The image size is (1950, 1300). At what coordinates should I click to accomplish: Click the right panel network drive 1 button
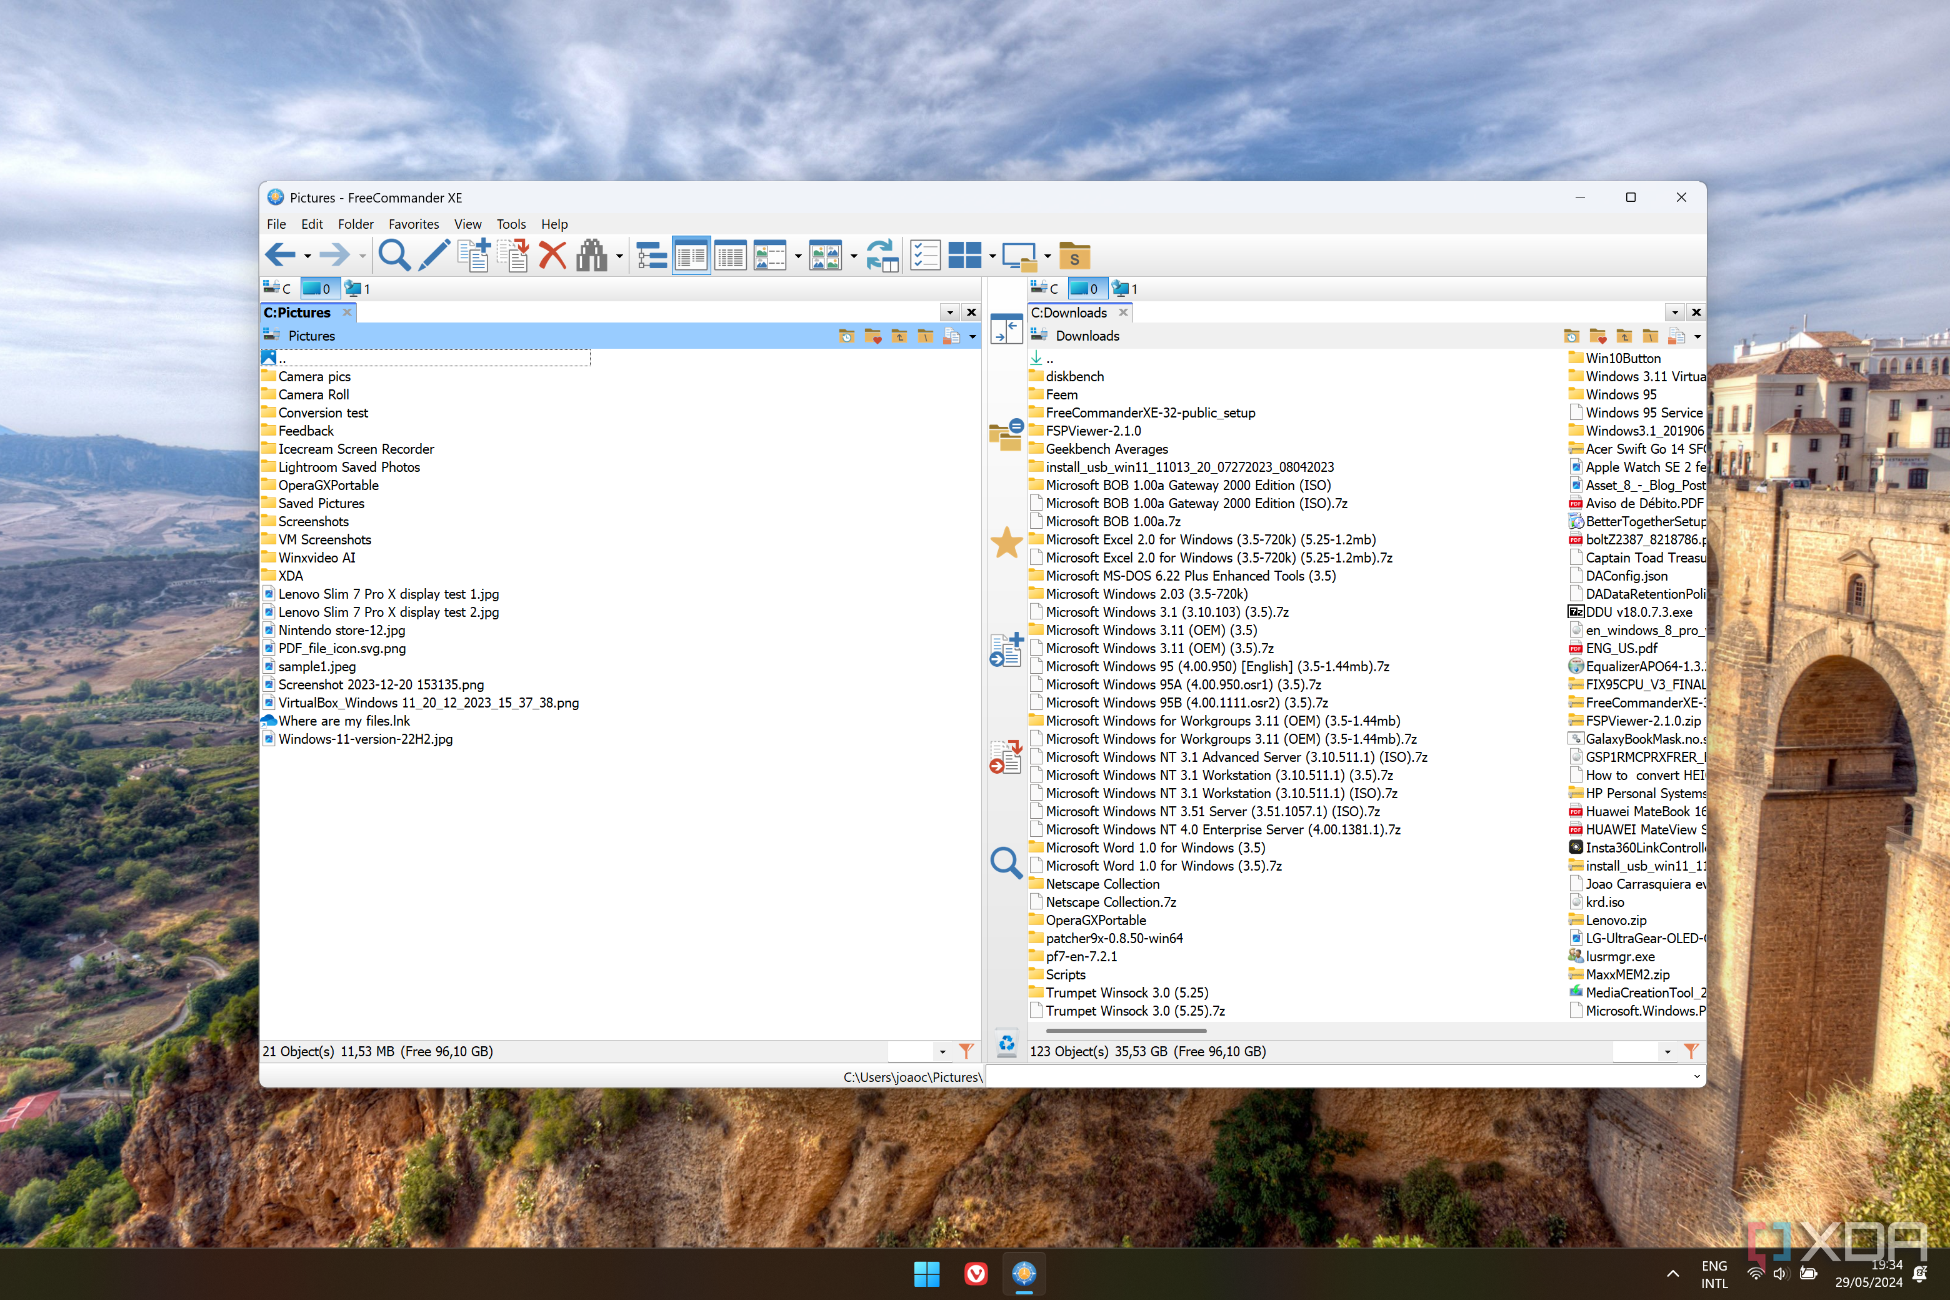[x=1125, y=287]
